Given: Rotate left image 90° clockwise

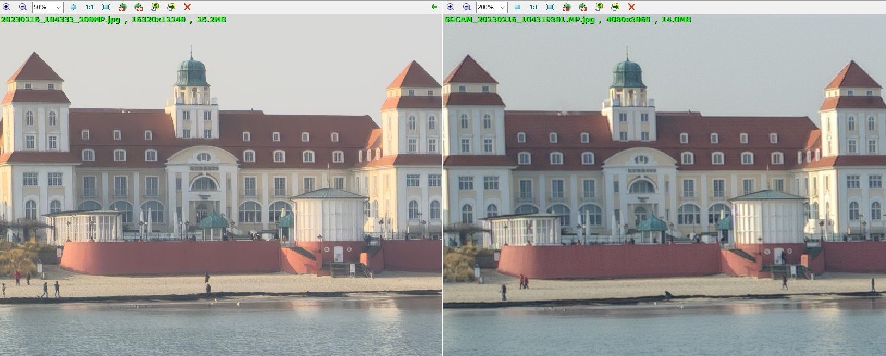Looking at the screenshot, I should [139, 7].
